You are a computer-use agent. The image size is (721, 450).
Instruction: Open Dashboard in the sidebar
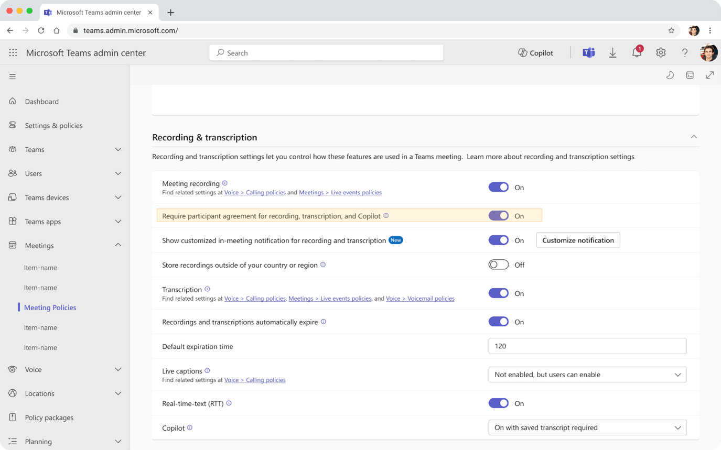click(42, 102)
